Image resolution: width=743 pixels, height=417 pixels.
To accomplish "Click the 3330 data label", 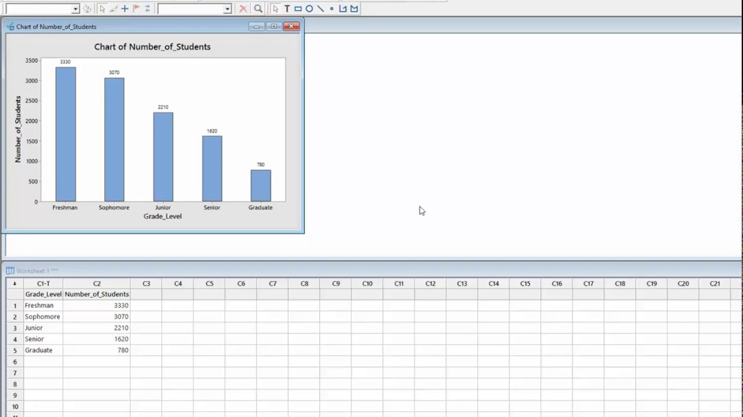I will [65, 62].
